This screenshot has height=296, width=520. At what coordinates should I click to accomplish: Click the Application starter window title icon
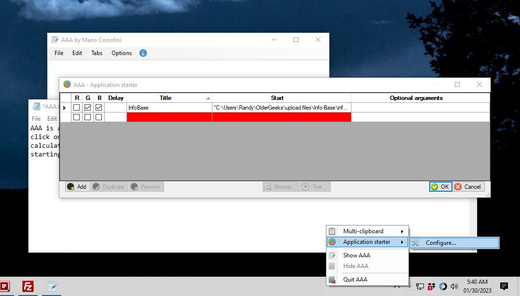pyautogui.click(x=67, y=85)
